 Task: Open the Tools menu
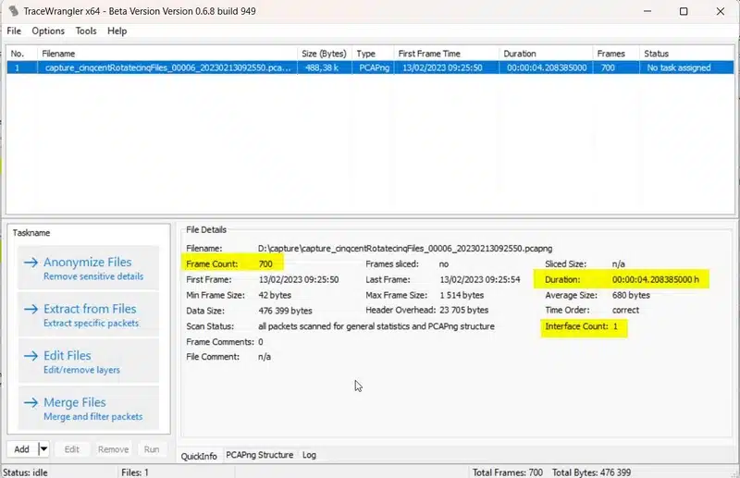point(86,31)
